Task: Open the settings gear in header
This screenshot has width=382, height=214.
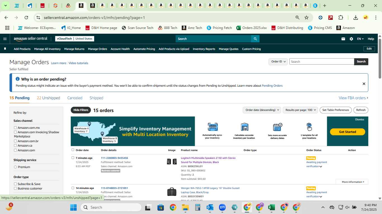Action: 351,39
